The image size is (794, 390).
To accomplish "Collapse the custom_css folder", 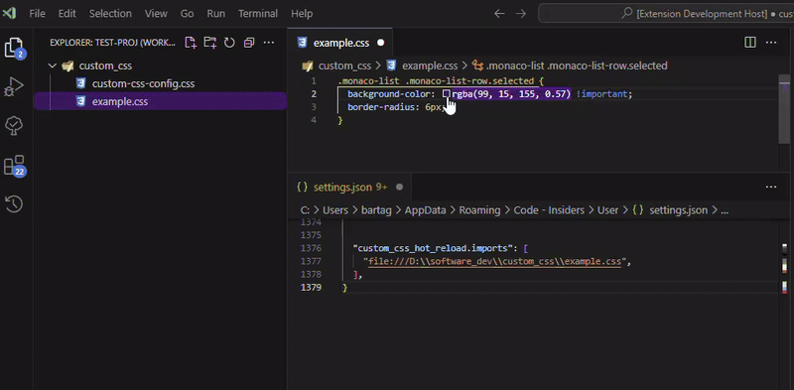I will [53, 65].
